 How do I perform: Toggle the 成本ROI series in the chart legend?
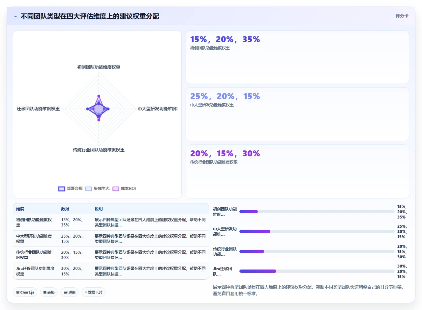click(x=124, y=189)
